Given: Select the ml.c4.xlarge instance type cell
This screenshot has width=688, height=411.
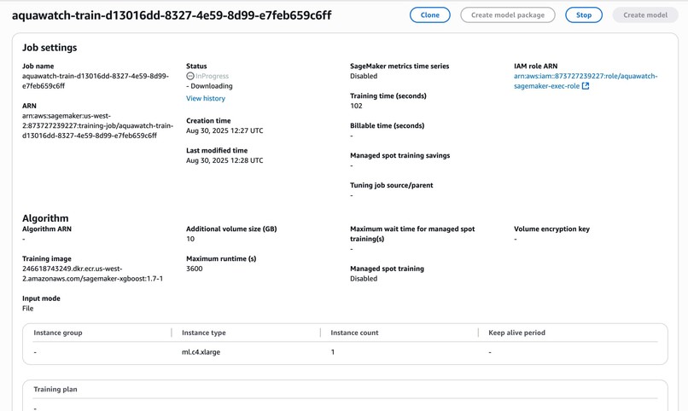Looking at the screenshot, I should click(x=201, y=352).
